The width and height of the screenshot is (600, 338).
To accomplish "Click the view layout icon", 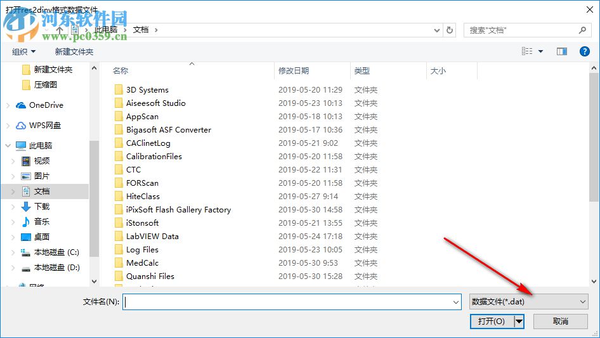I will tap(527, 51).
